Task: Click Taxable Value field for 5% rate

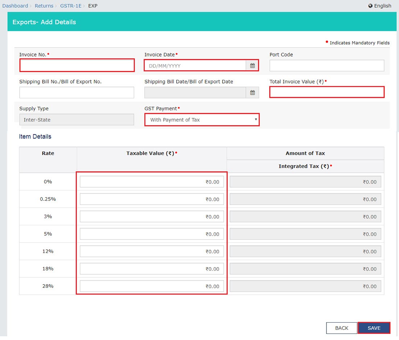Action: point(152,234)
